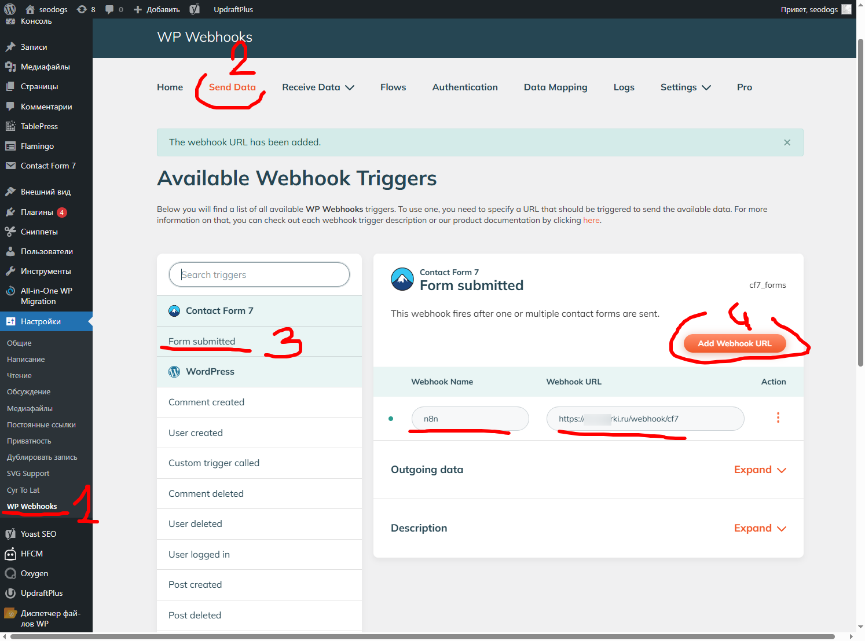
Task: Dismiss the webhook URL added notice
Action: point(787,142)
